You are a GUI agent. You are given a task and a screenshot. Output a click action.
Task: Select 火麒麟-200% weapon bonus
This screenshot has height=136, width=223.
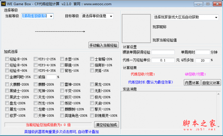click(x=7, y=84)
